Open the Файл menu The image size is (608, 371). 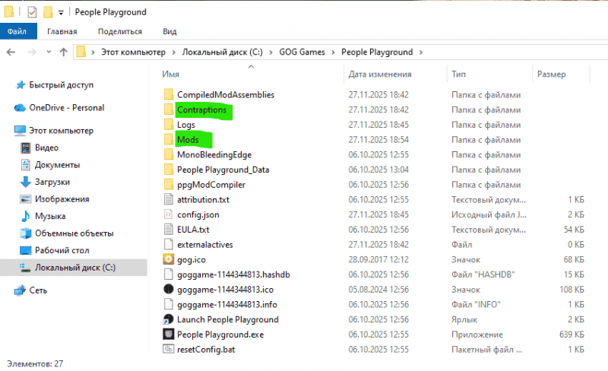coord(17,31)
